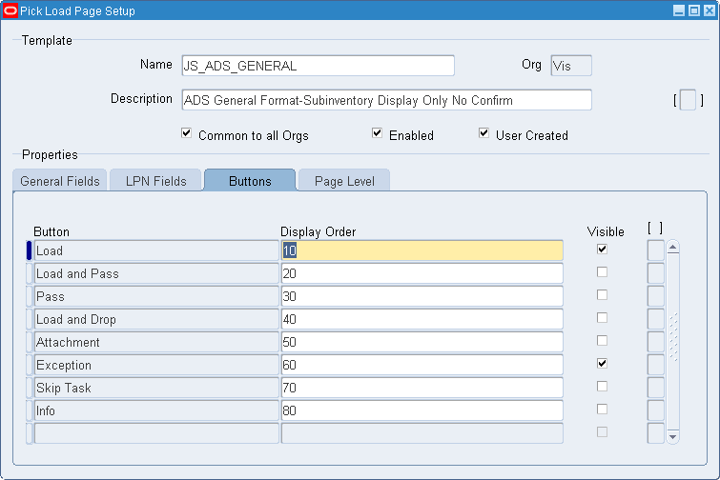Viewport: 720px width, 480px height.
Task: Switch to the General Fields tab
Action: (x=60, y=181)
